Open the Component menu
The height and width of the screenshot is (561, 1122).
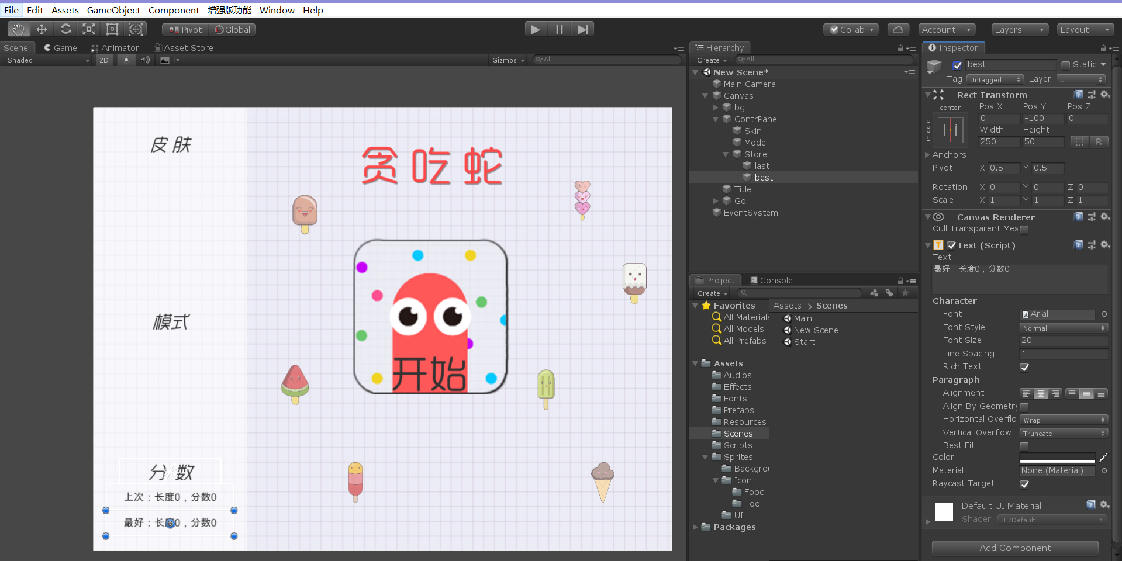click(x=174, y=10)
